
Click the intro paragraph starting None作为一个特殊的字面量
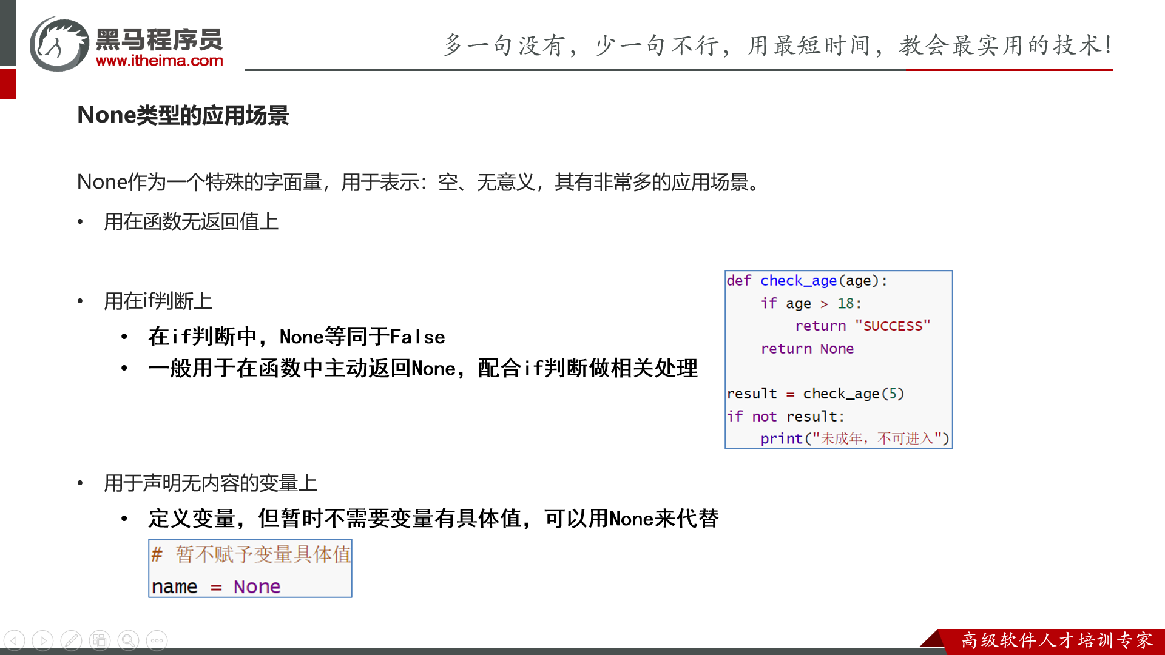tap(419, 182)
